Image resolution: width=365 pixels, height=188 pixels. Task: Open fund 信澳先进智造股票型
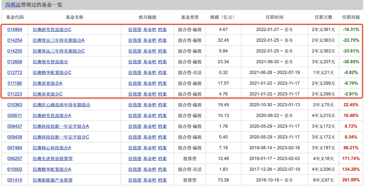point(53,158)
